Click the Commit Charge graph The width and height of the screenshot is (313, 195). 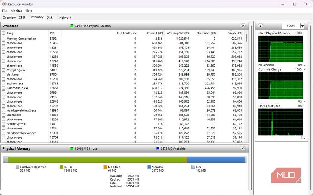(280, 86)
